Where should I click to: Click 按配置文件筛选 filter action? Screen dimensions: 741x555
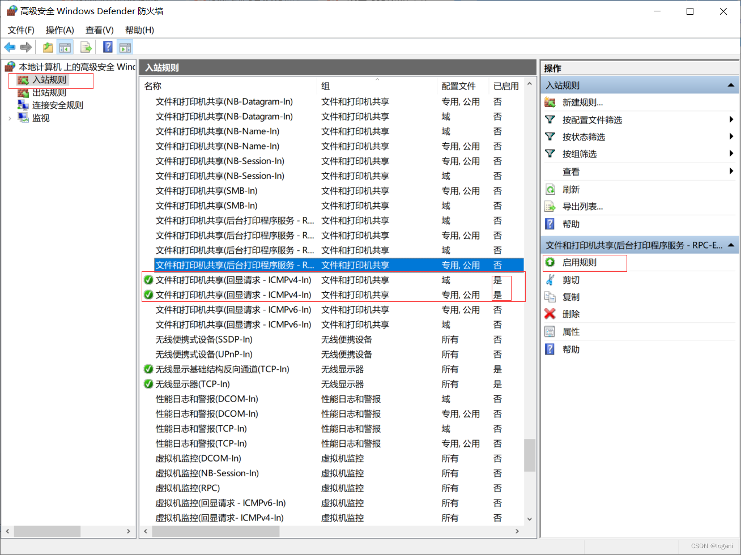pyautogui.click(x=592, y=119)
